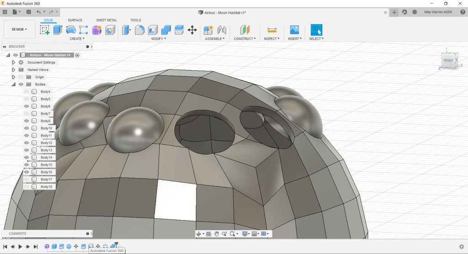Click the Create Form tool icon
468x254 pixels.
point(97,30)
